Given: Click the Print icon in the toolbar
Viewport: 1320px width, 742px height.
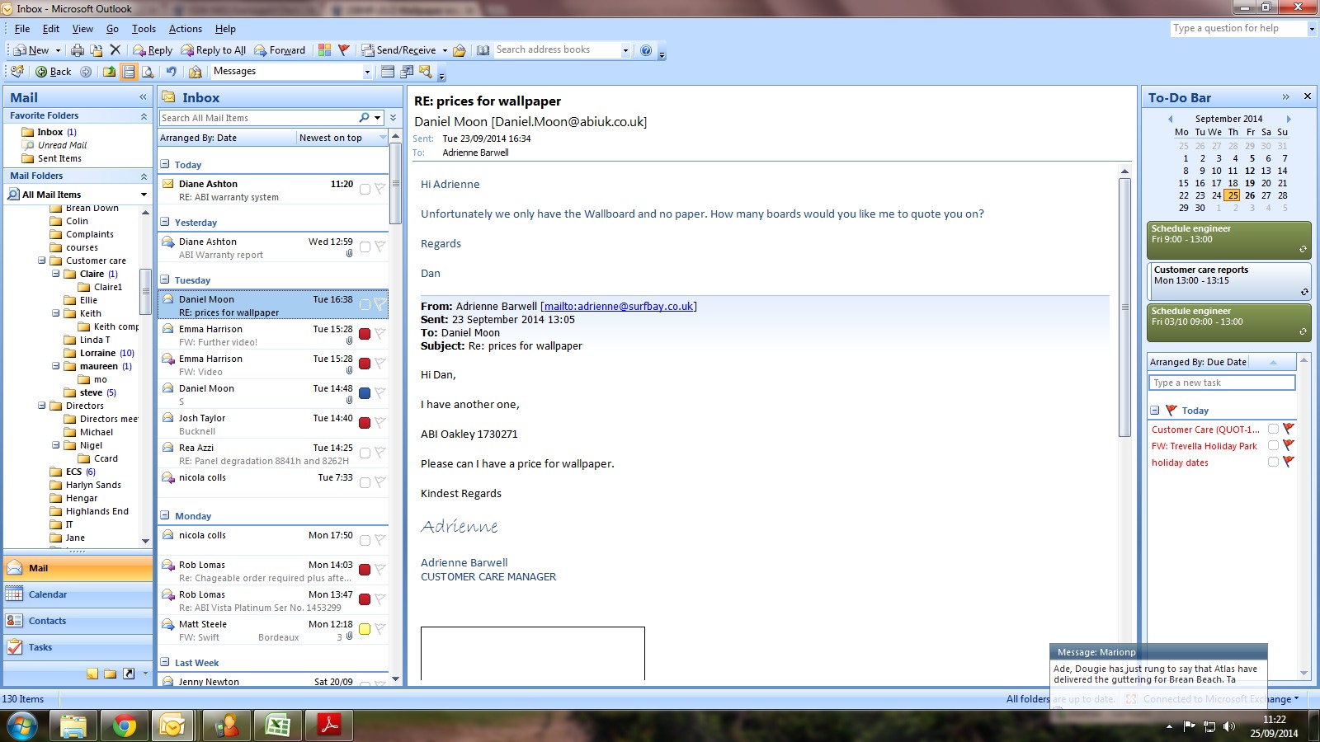Looking at the screenshot, I should [x=78, y=50].
